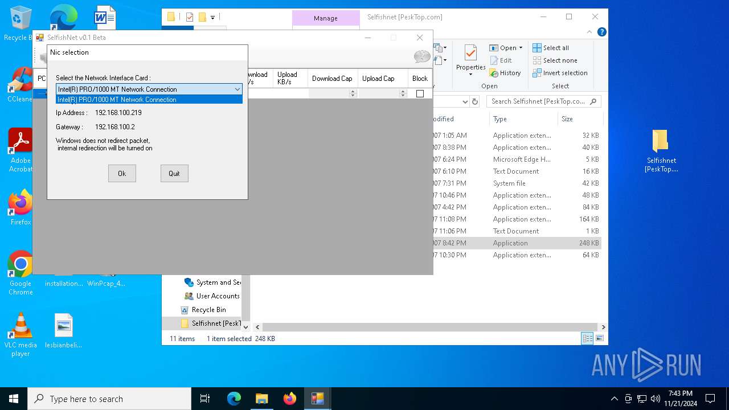The width and height of the screenshot is (729, 410).
Task: Select Selfishnet folder in navigation pane
Action: point(211,323)
